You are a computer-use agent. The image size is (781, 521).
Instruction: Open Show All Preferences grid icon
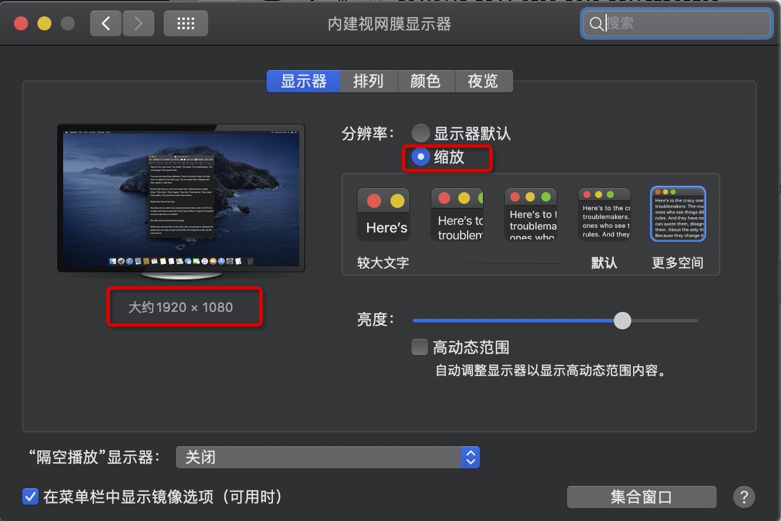(185, 23)
